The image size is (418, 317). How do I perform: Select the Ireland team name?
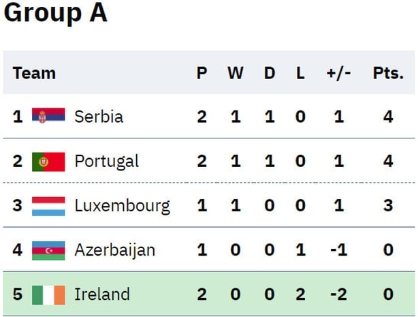coord(102,295)
